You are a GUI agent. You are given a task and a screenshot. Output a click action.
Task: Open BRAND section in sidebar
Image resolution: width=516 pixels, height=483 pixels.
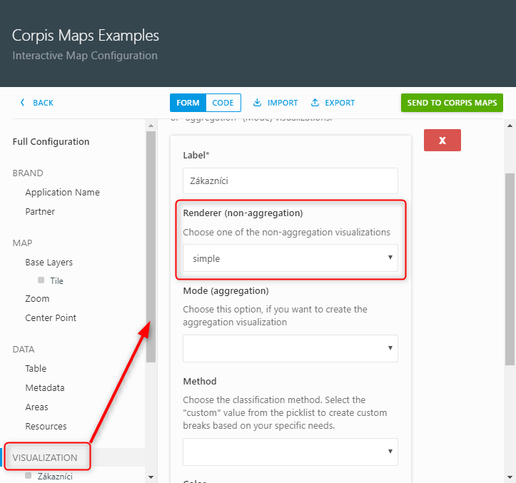pyautogui.click(x=28, y=173)
